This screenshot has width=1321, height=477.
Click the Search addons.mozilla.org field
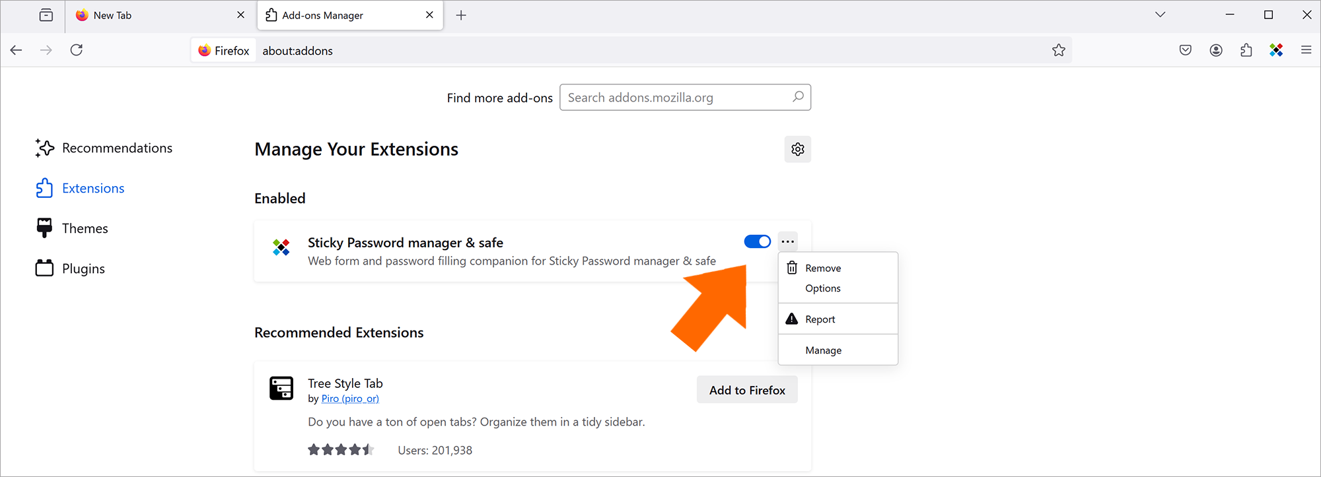click(x=685, y=98)
